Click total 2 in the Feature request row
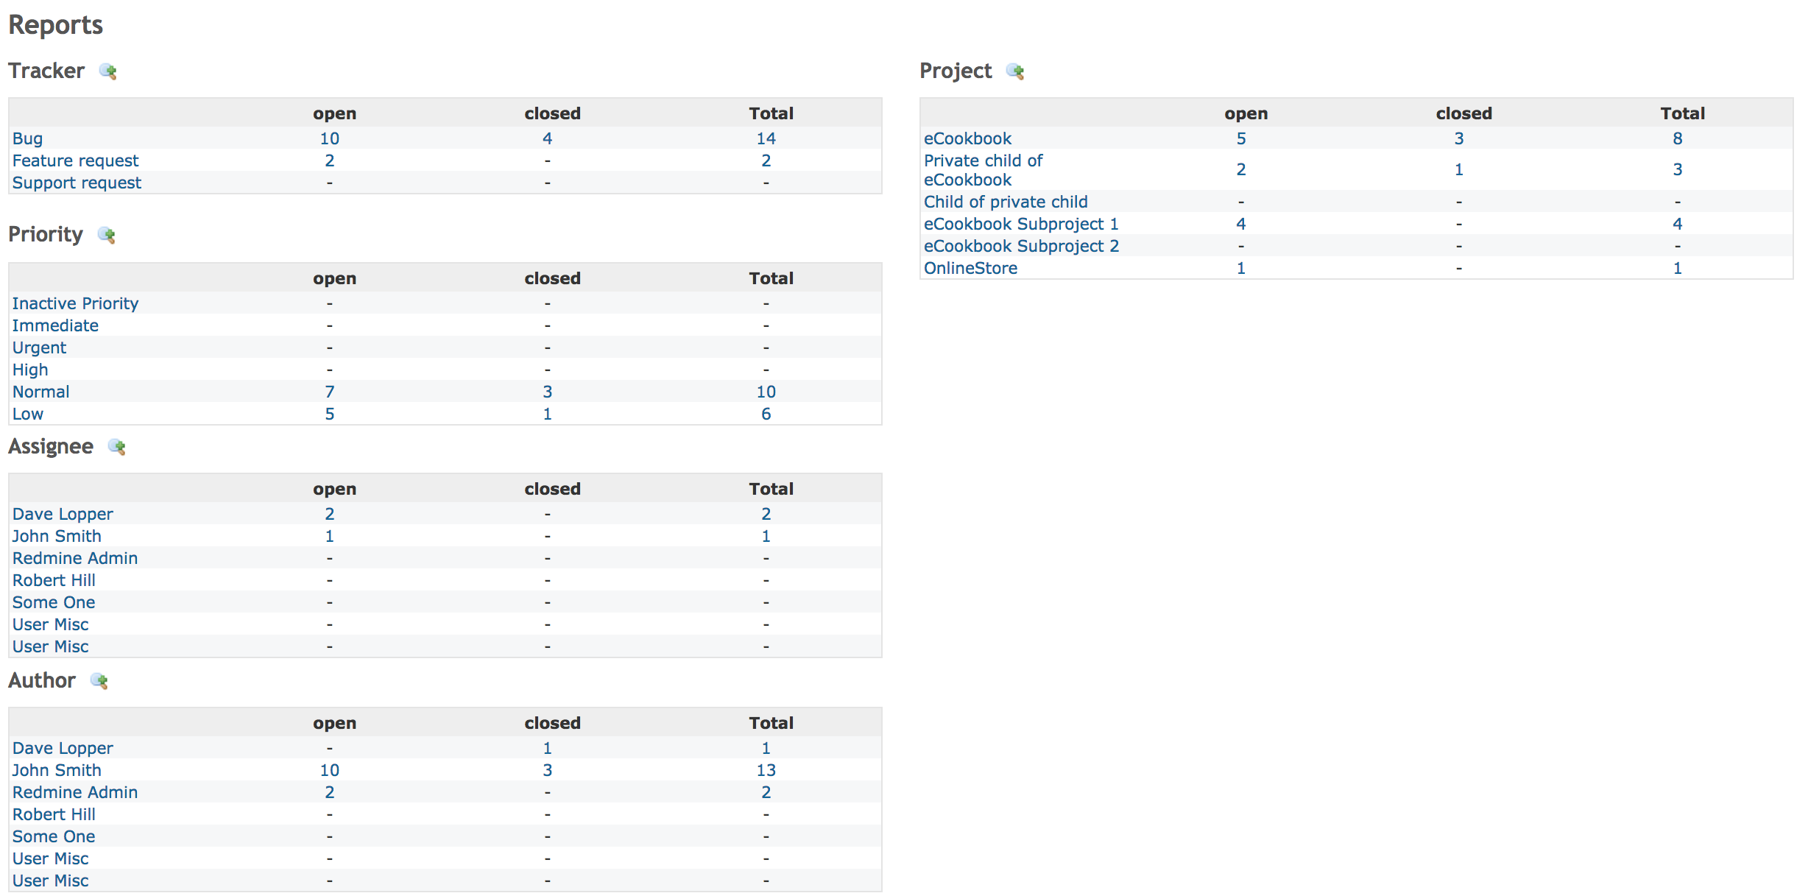Viewport: 1808px width, 896px height. click(766, 160)
